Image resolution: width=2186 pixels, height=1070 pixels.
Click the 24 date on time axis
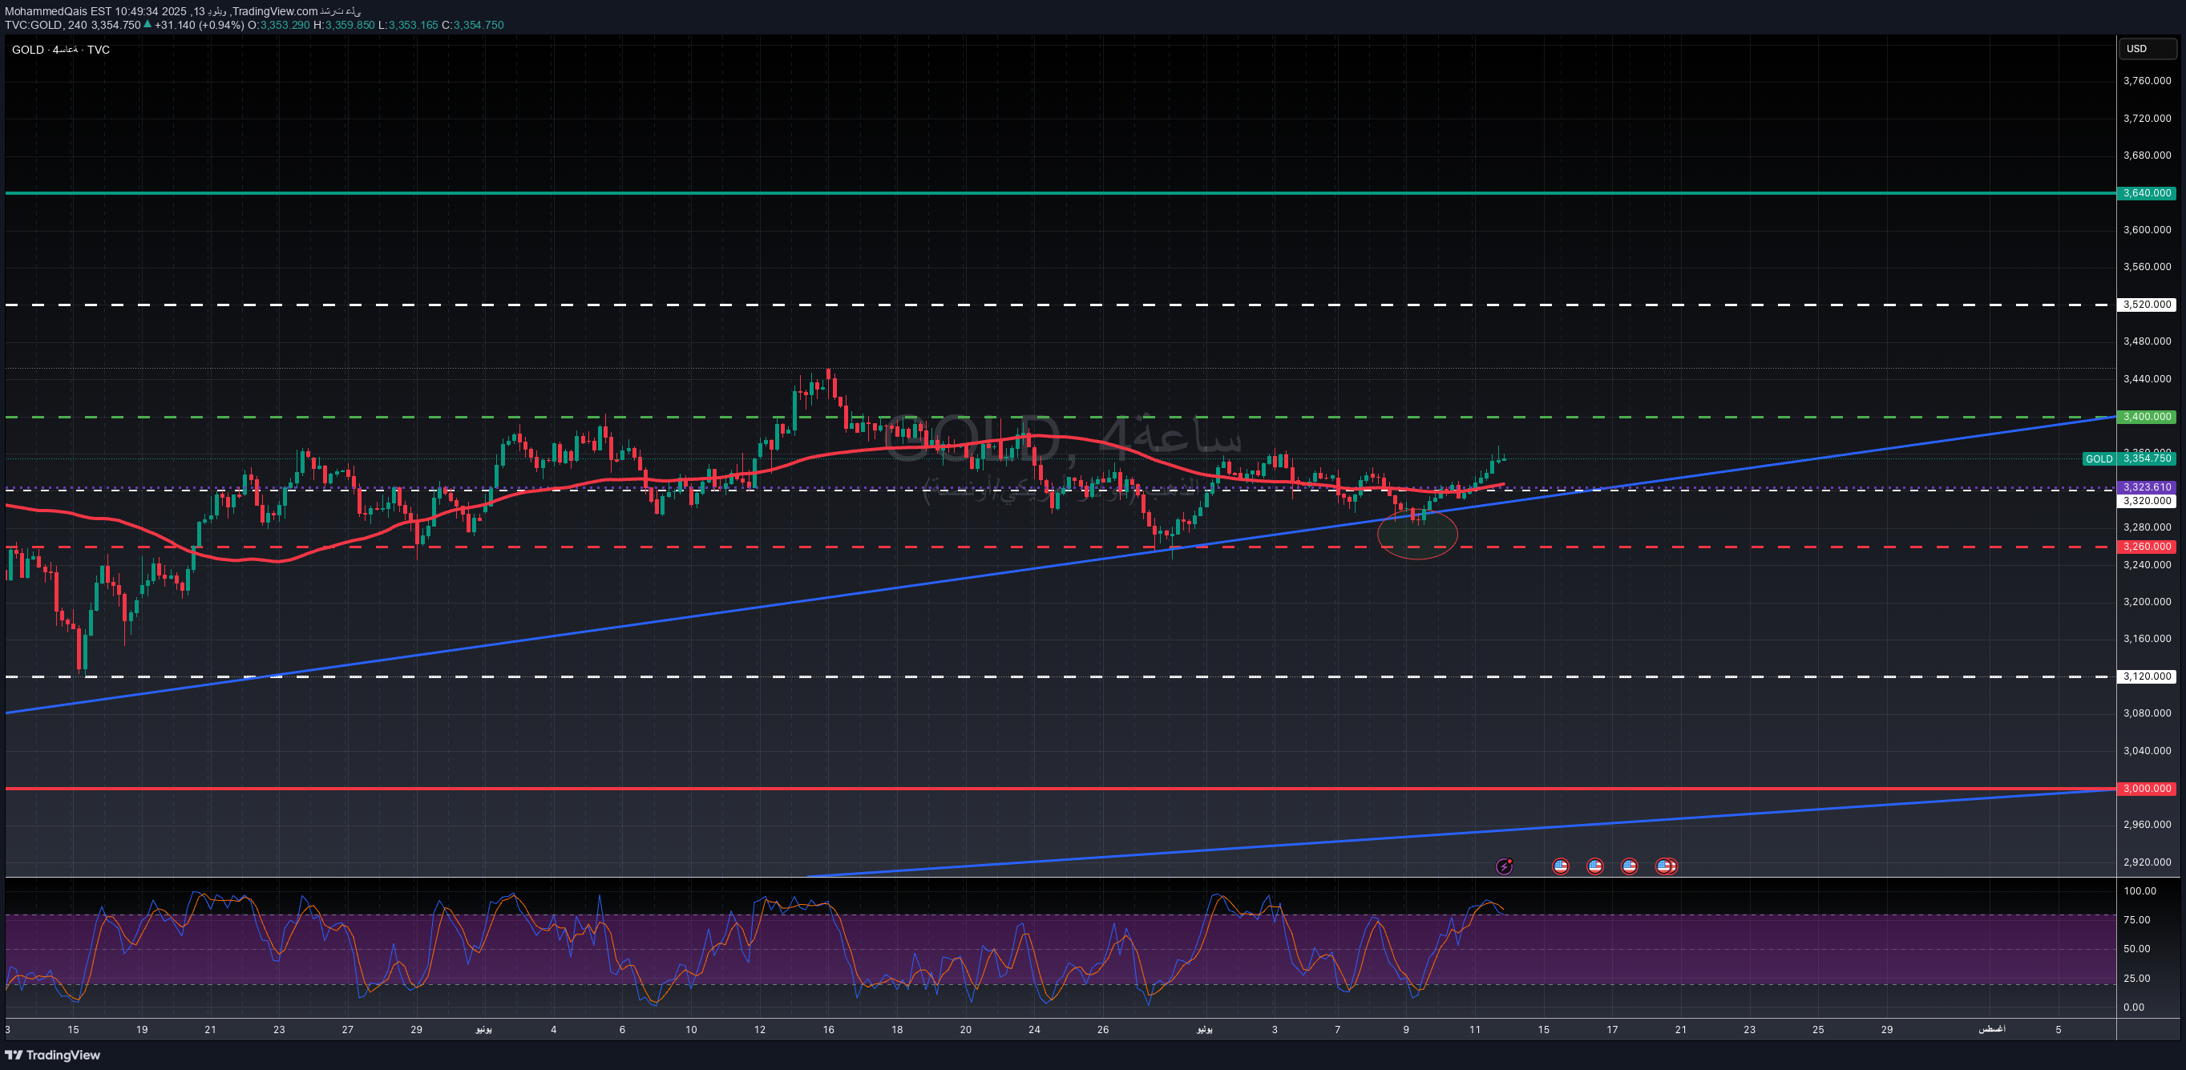(1033, 1029)
